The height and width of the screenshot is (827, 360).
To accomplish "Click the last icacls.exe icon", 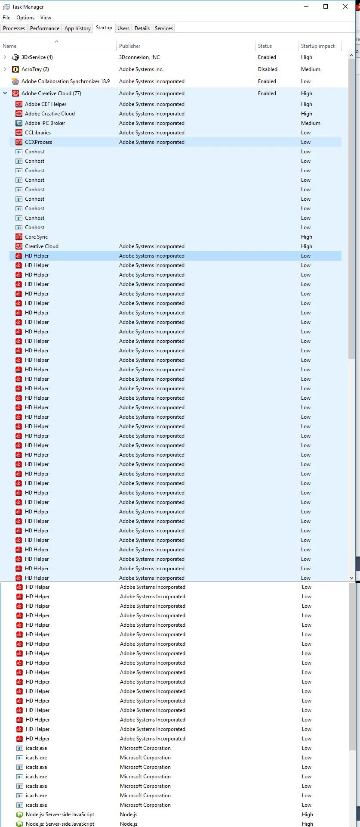I will click(20, 805).
